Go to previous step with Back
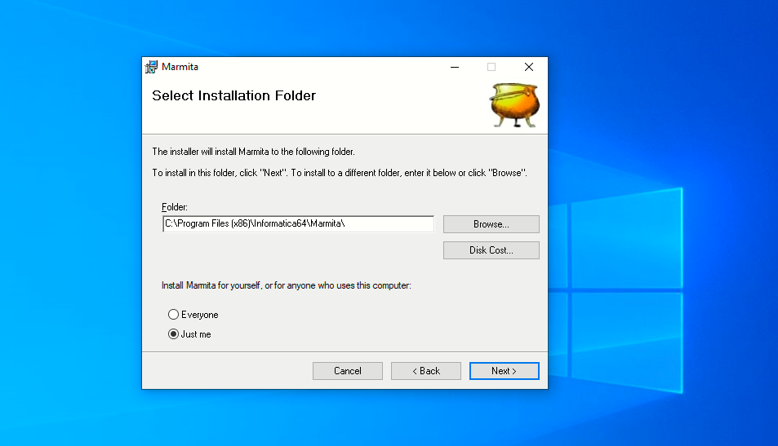This screenshot has width=778, height=446. point(425,371)
